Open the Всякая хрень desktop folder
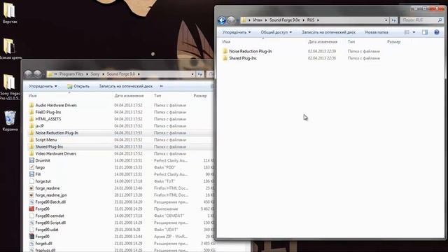Screen dimensions: 448x252 pyautogui.click(x=9, y=48)
